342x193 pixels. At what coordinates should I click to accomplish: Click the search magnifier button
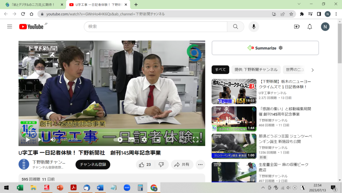tap(236, 27)
